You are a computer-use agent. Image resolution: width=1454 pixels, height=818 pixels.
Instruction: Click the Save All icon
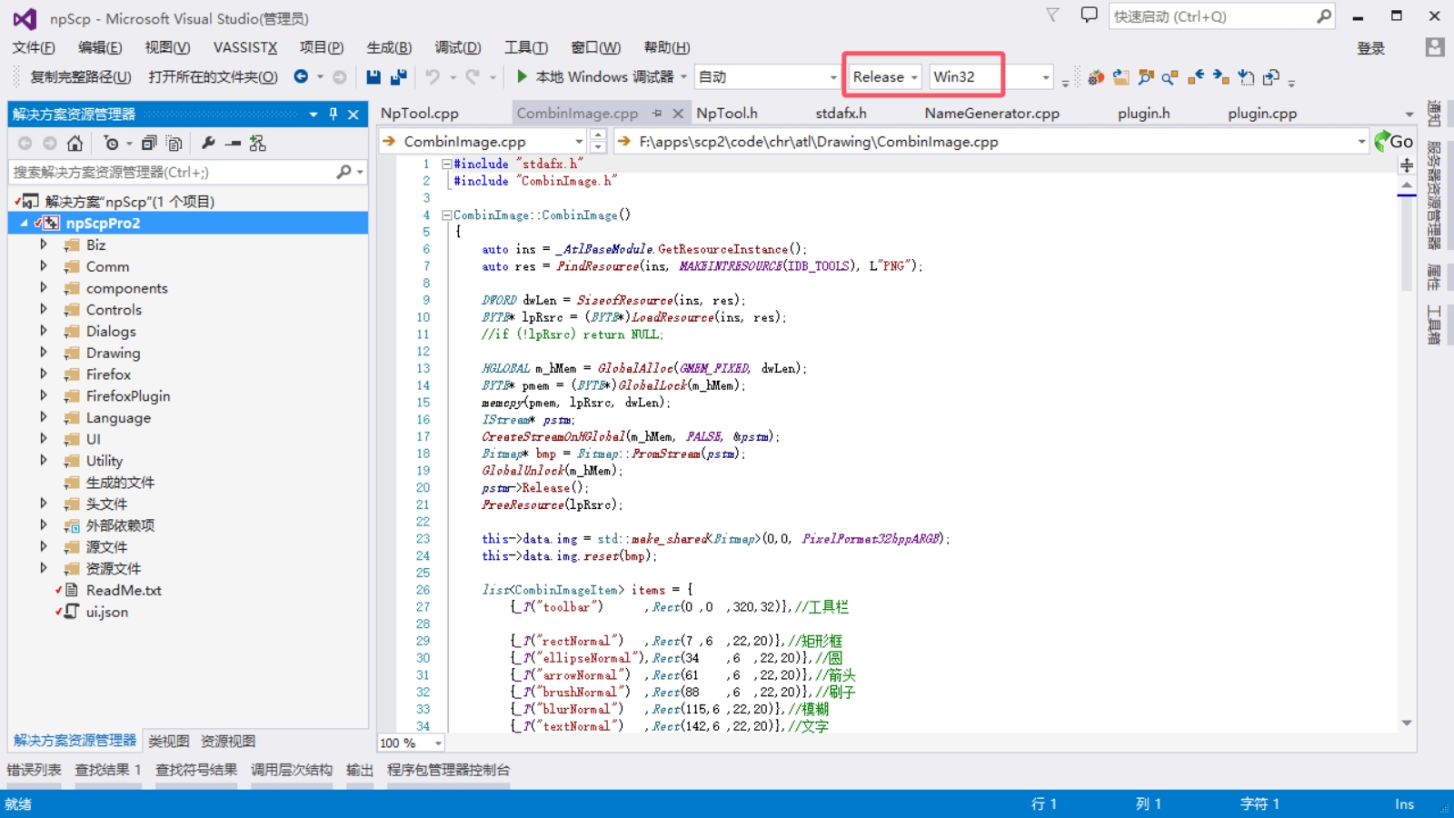[398, 77]
